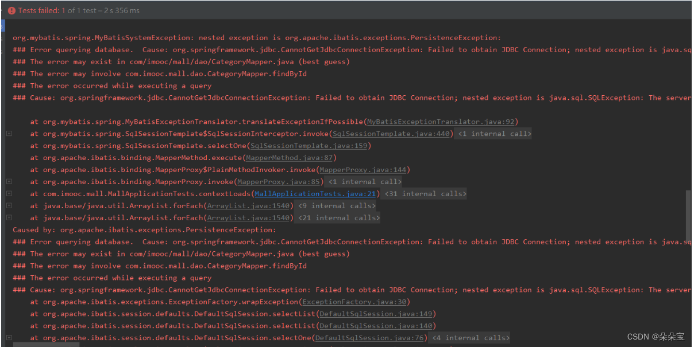Go to DefaultSqlSession.java:76
The image size is (694, 347).
pyautogui.click(x=369, y=338)
